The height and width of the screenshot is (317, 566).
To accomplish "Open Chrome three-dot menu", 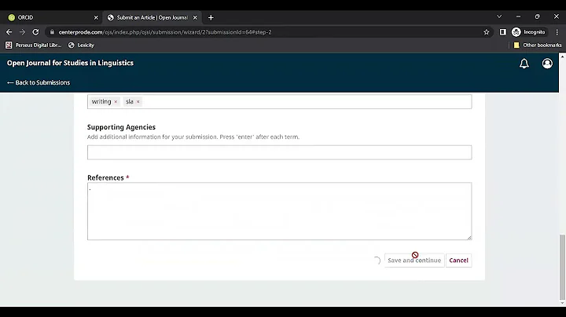I will [x=557, y=32].
